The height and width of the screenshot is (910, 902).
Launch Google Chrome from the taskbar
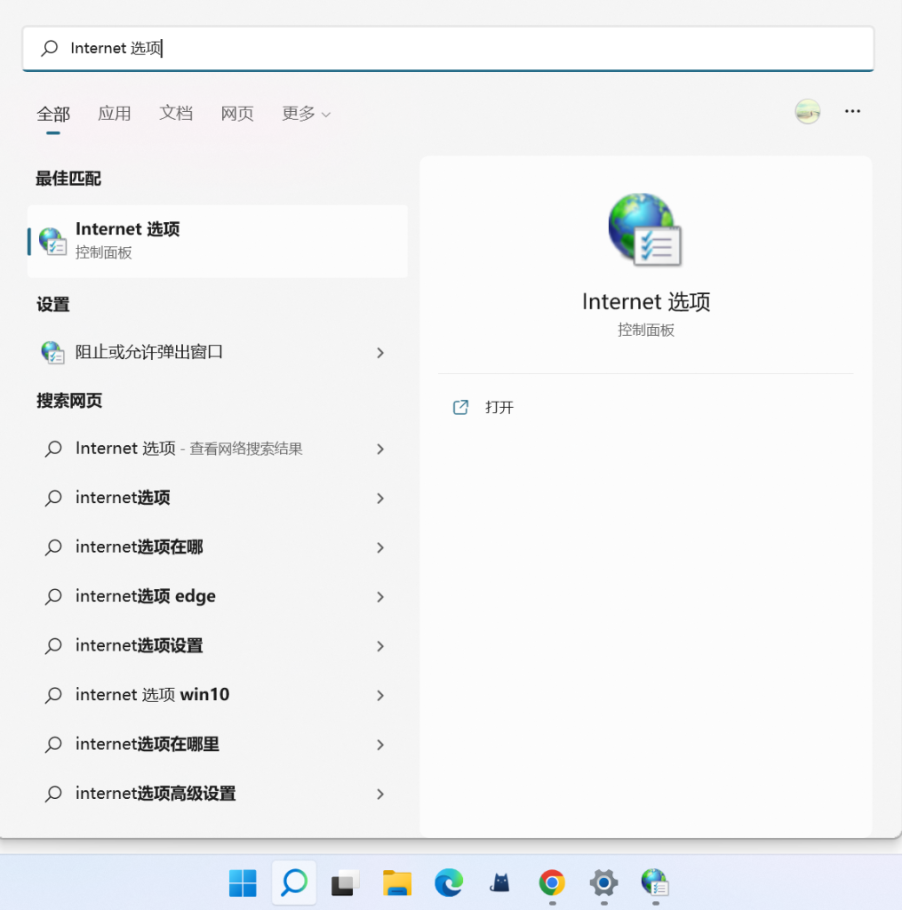click(x=551, y=884)
